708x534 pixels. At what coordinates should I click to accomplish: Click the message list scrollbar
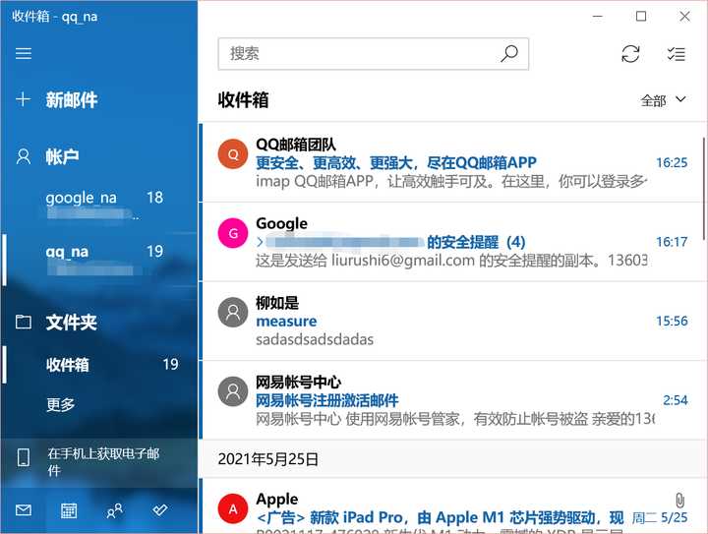click(x=705, y=189)
